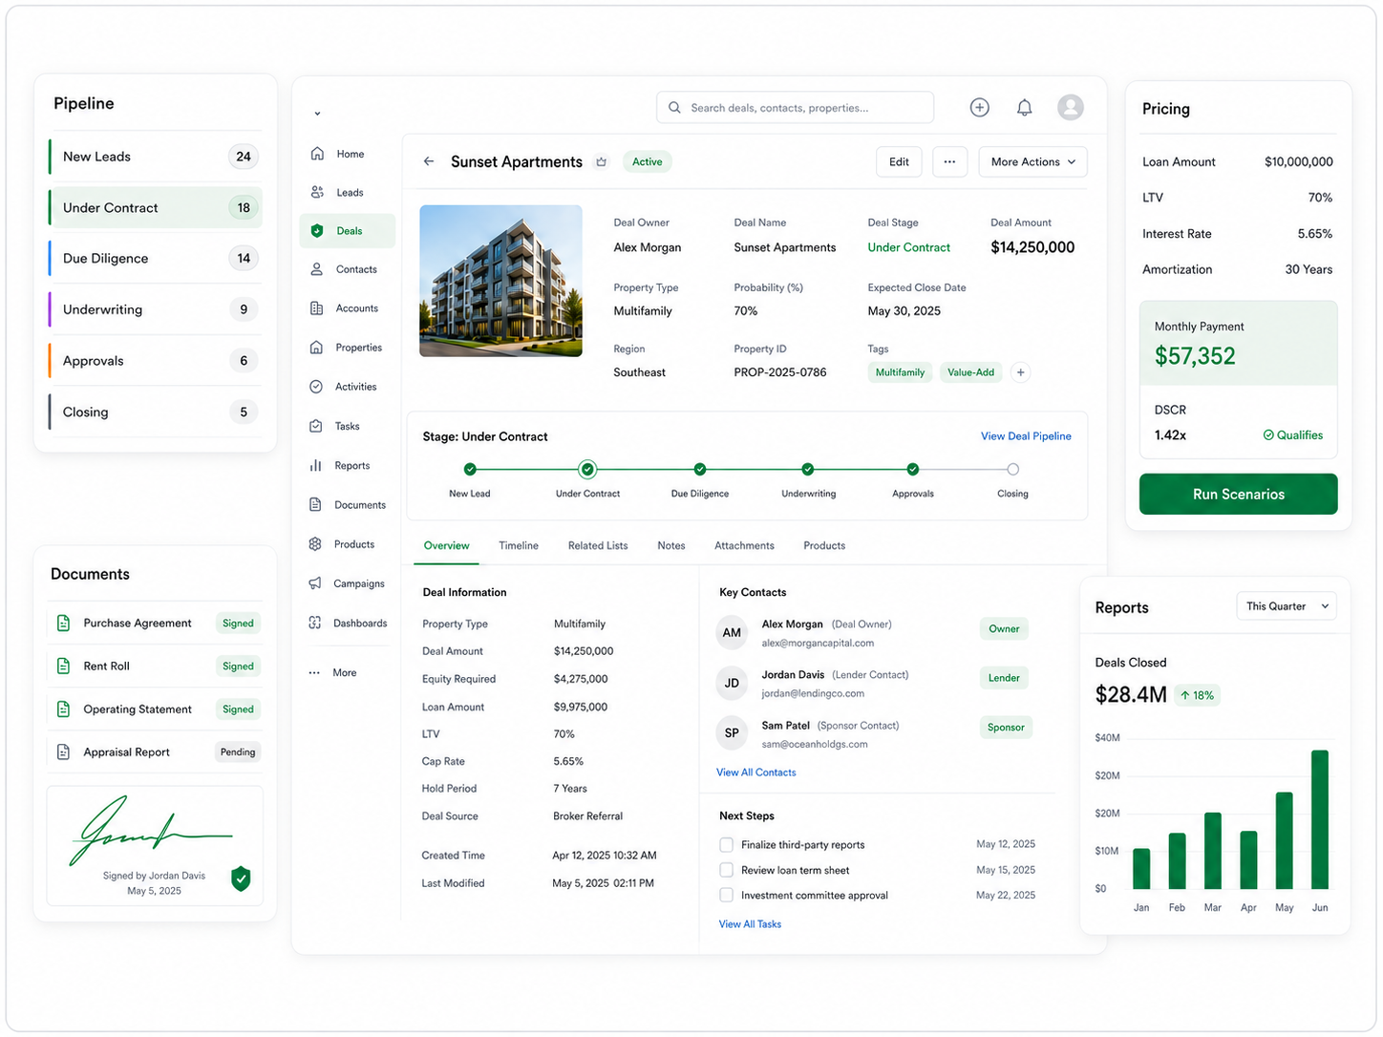Select Approvals pipeline row
The width and height of the screenshot is (1383, 1037).
[155, 361]
